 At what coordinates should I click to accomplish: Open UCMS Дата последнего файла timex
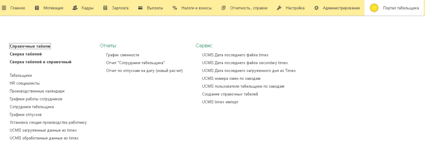[x=235, y=55]
